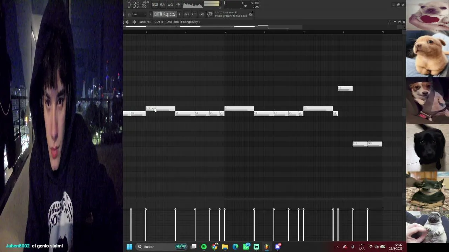Show hidden system tray icons
This screenshot has width=449, height=252.
(x=337, y=247)
